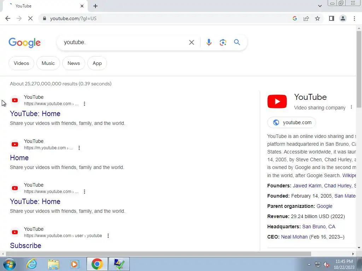
Task: Open the San Bruno, CA headquarters link
Action: (x=319, y=227)
